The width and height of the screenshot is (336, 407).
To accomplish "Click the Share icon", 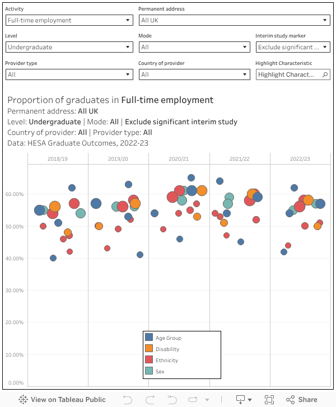I will (302, 399).
